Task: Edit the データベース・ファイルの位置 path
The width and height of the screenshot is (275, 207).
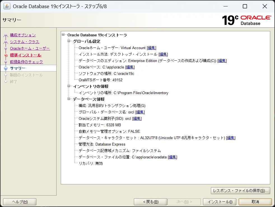Action: tap(173, 157)
